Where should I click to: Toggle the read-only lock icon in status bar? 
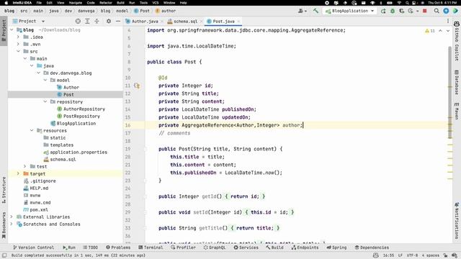click(x=445, y=255)
